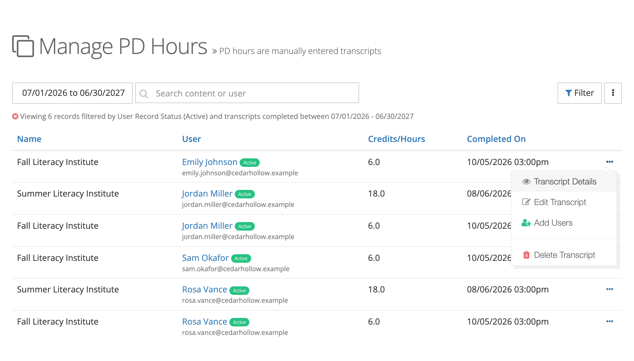Focus the Search content or user field
634x361 pixels.
click(x=247, y=93)
